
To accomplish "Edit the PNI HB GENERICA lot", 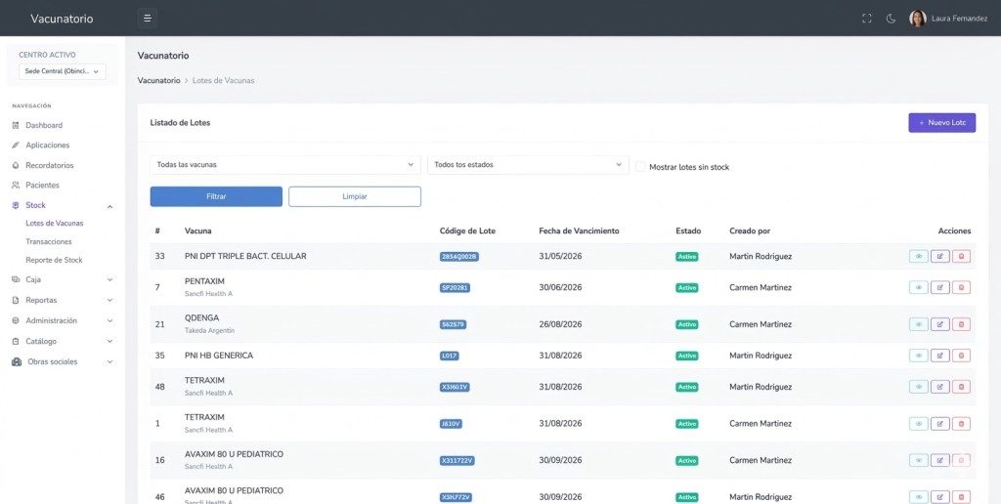I will pos(939,356).
